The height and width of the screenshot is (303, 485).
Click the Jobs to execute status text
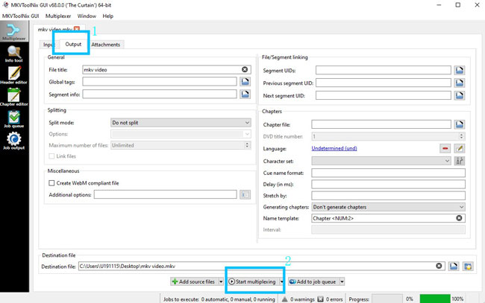pos(219,299)
